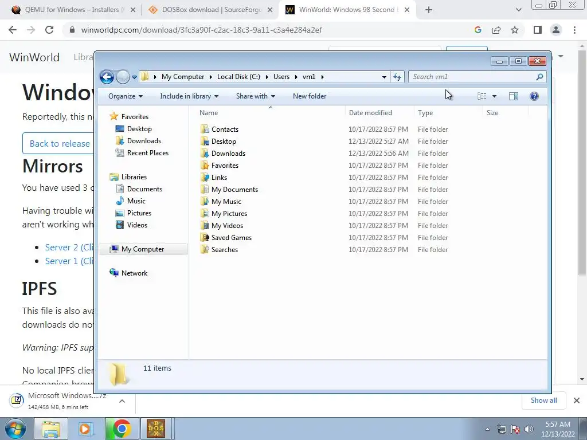Viewport: 587px width, 440px height.
Task: Click My Computer in address breadcrumb
Action: click(x=183, y=77)
